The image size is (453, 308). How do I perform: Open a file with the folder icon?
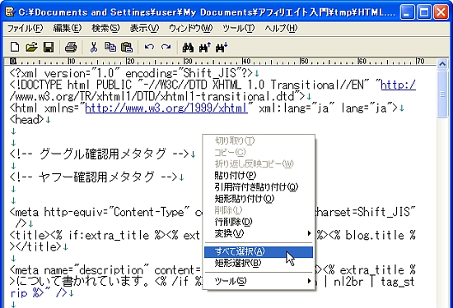click(x=31, y=47)
